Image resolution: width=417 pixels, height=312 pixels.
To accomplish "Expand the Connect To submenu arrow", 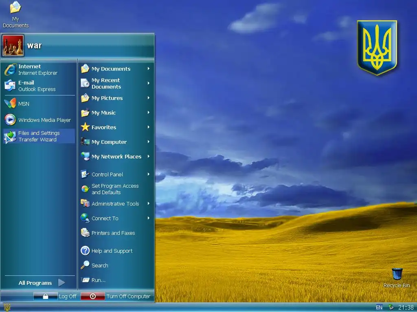I will tap(149, 218).
